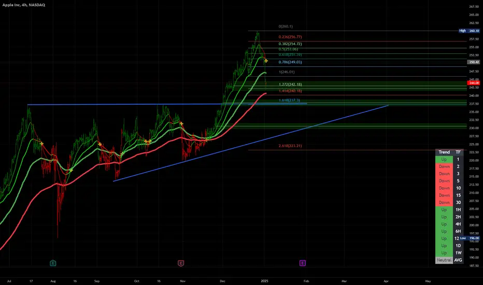Select the 0.618(251.39) Fibonacci label
Screen dimensions: 483x285
pyautogui.click(x=290, y=55)
